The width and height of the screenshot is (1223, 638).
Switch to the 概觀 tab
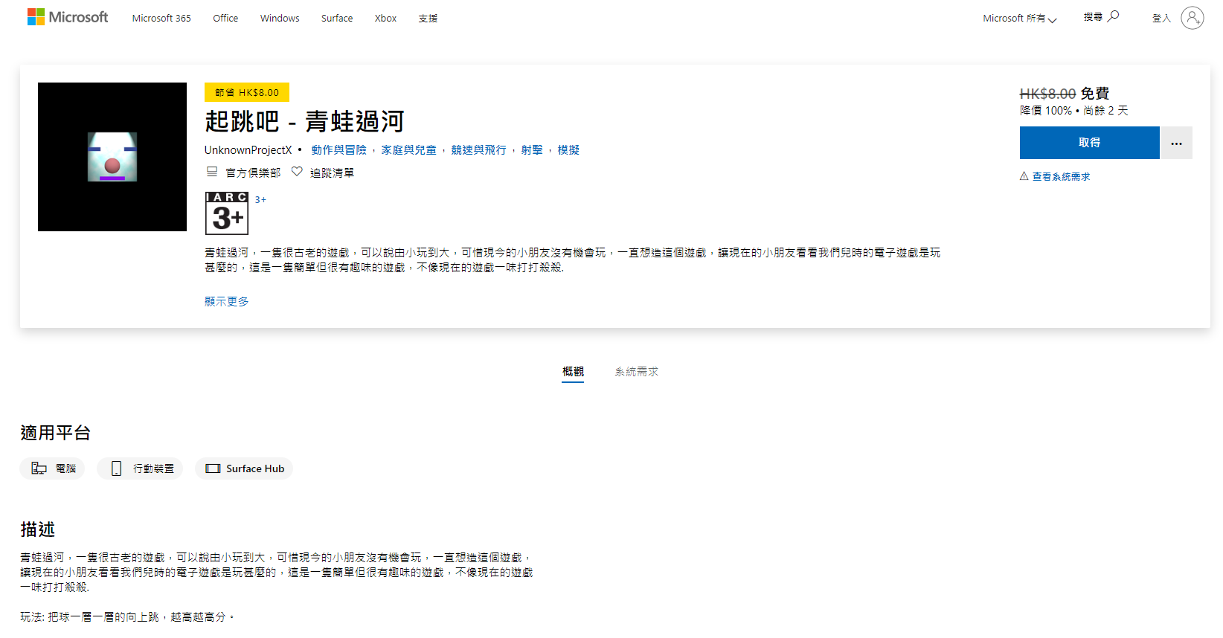[x=573, y=372]
